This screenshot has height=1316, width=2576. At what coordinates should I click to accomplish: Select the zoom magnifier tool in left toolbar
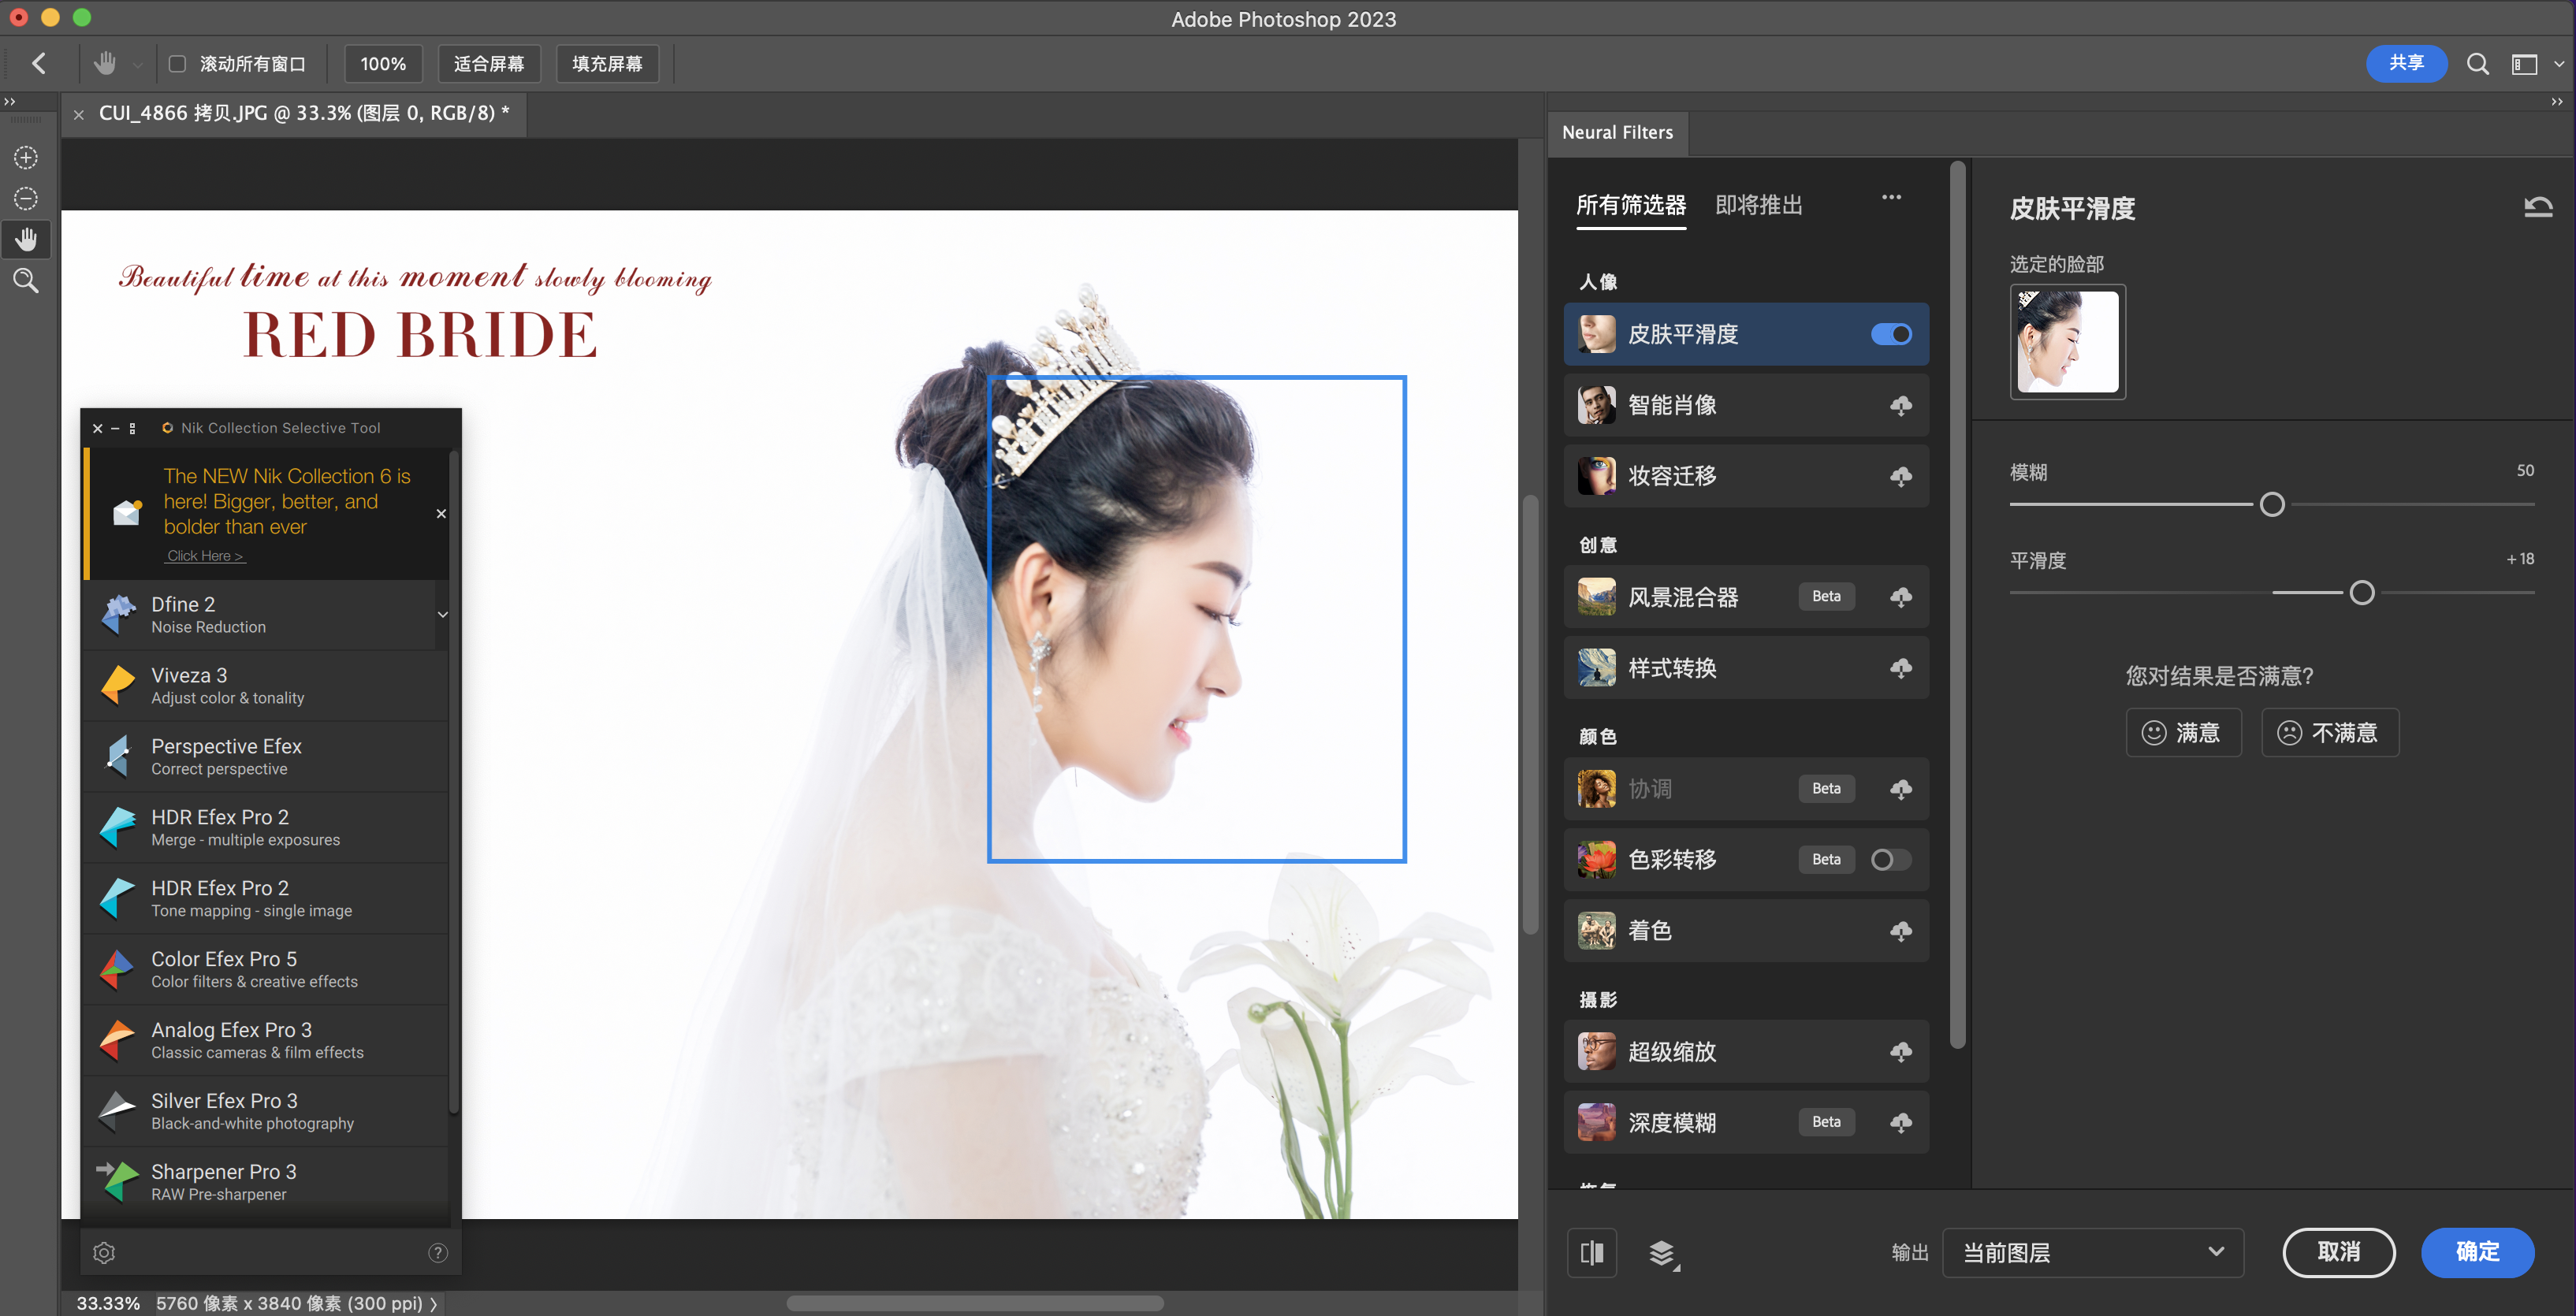[x=26, y=281]
